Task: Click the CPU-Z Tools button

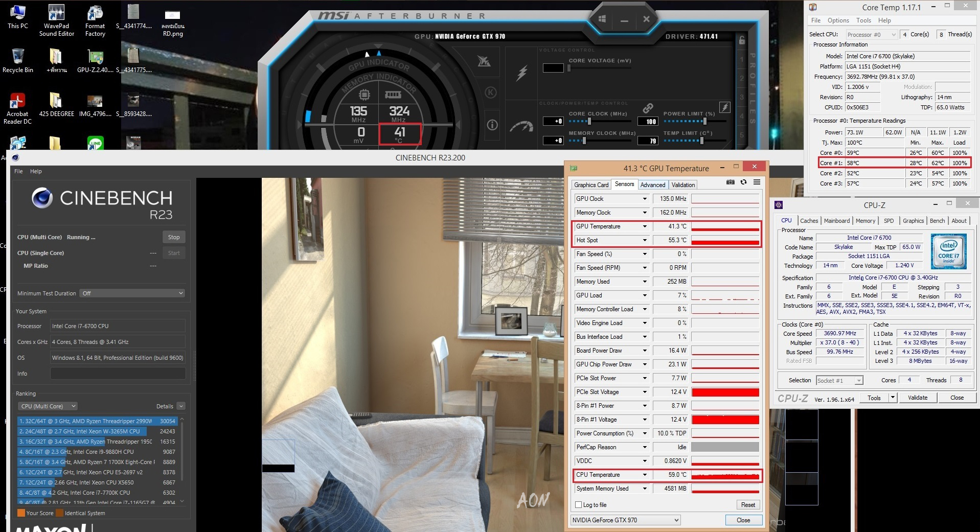Action: (x=874, y=398)
